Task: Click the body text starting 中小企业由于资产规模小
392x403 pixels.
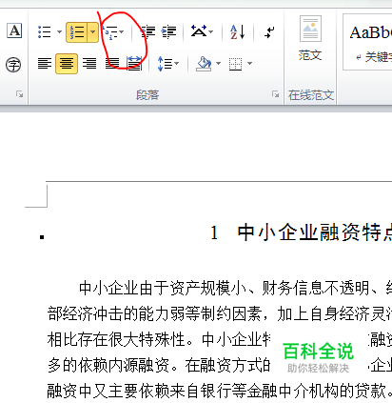Action: (x=235, y=289)
